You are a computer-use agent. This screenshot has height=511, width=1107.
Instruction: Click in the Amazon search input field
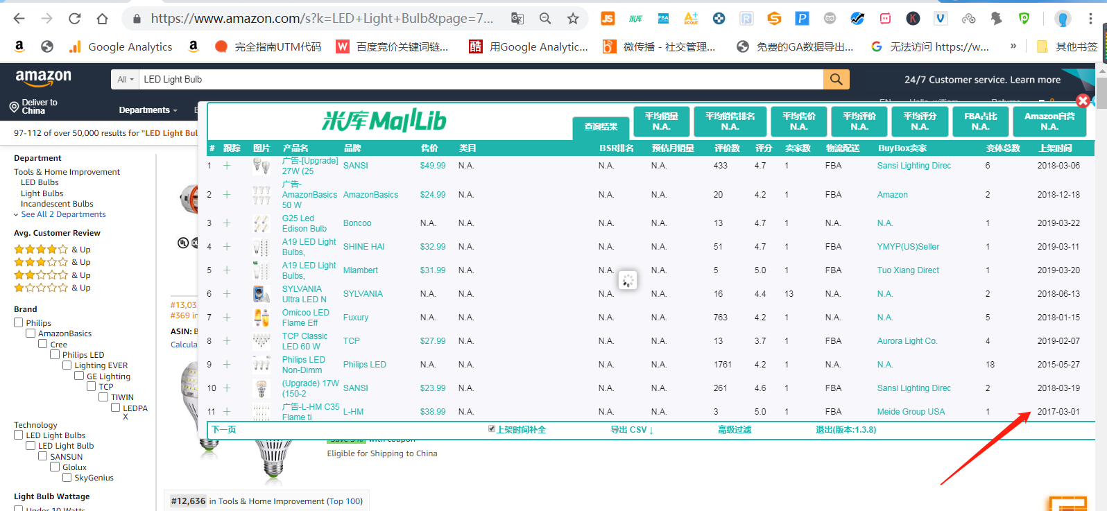coord(481,79)
